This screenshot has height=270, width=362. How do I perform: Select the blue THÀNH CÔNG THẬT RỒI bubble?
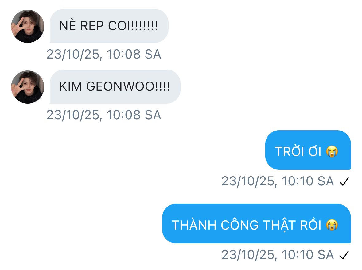point(256,223)
